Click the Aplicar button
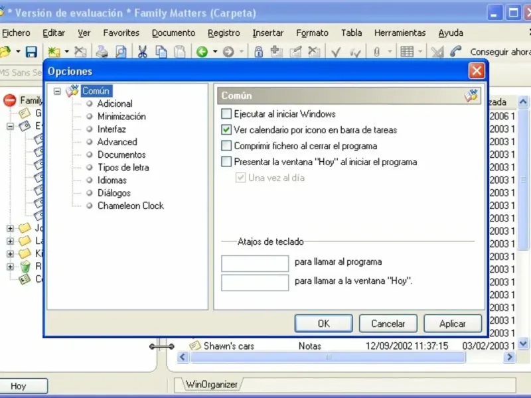The width and height of the screenshot is (531, 398). pos(453,324)
